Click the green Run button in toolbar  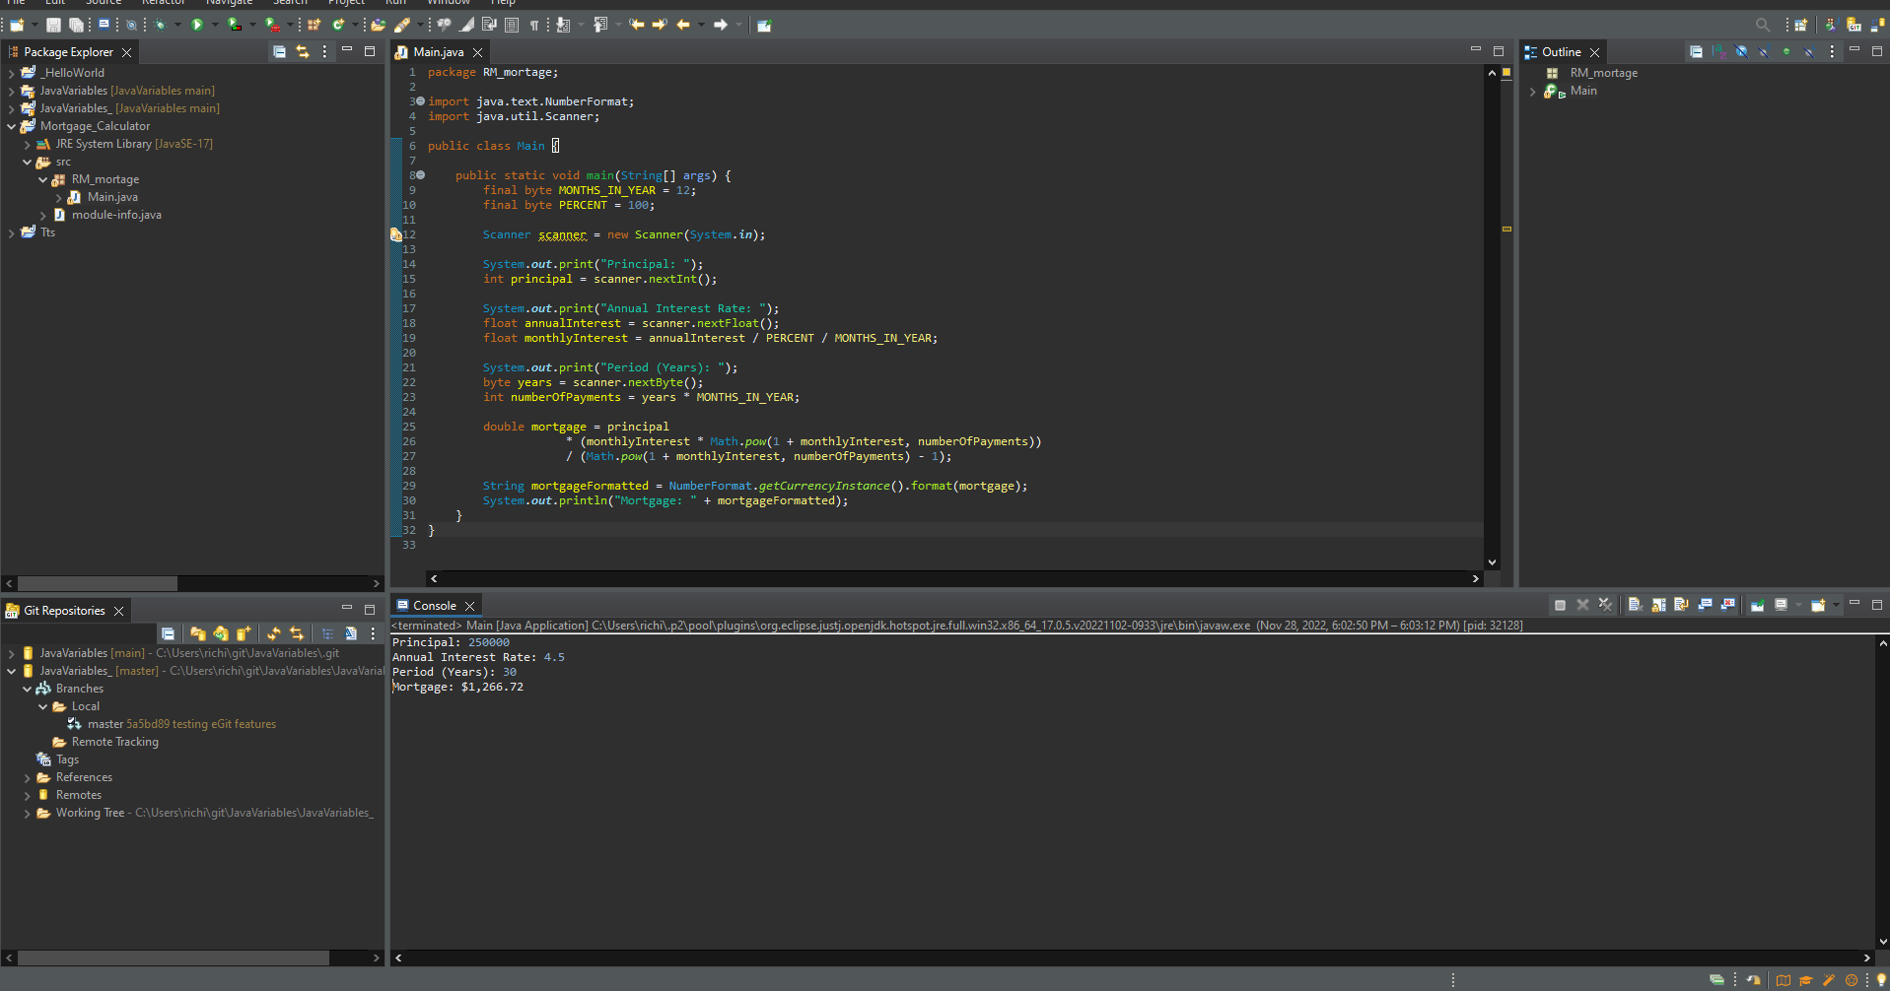(197, 25)
